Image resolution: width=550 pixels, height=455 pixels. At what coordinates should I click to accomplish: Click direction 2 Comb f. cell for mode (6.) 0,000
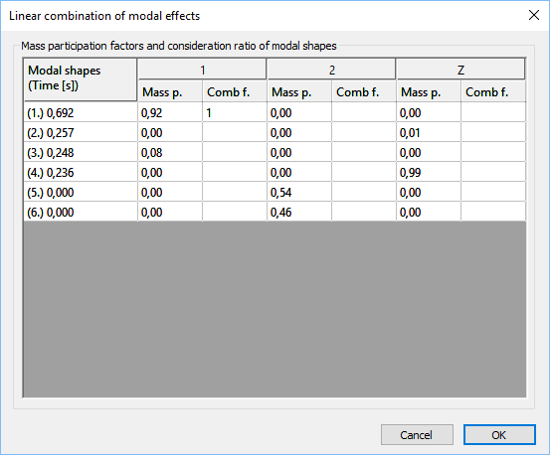tap(364, 212)
